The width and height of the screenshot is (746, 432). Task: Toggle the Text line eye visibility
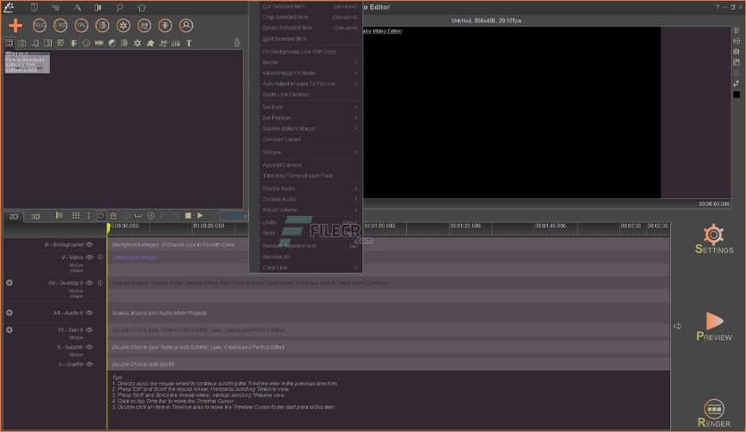pos(89,330)
